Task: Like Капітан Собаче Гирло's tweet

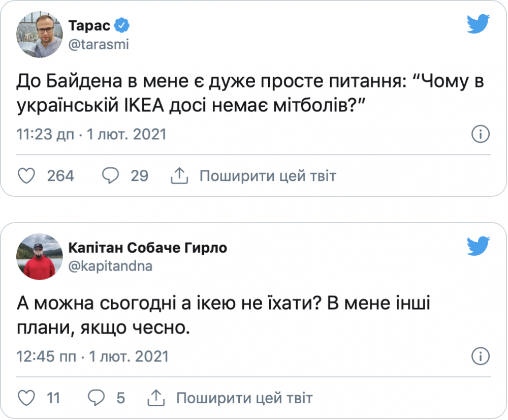Action: (26, 398)
